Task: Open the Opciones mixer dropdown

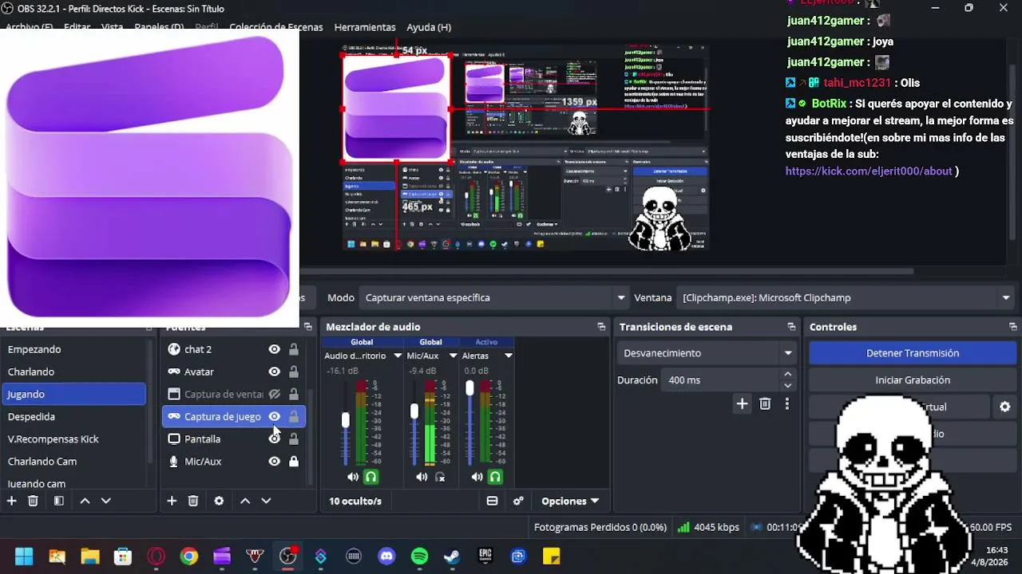Action: [570, 501]
